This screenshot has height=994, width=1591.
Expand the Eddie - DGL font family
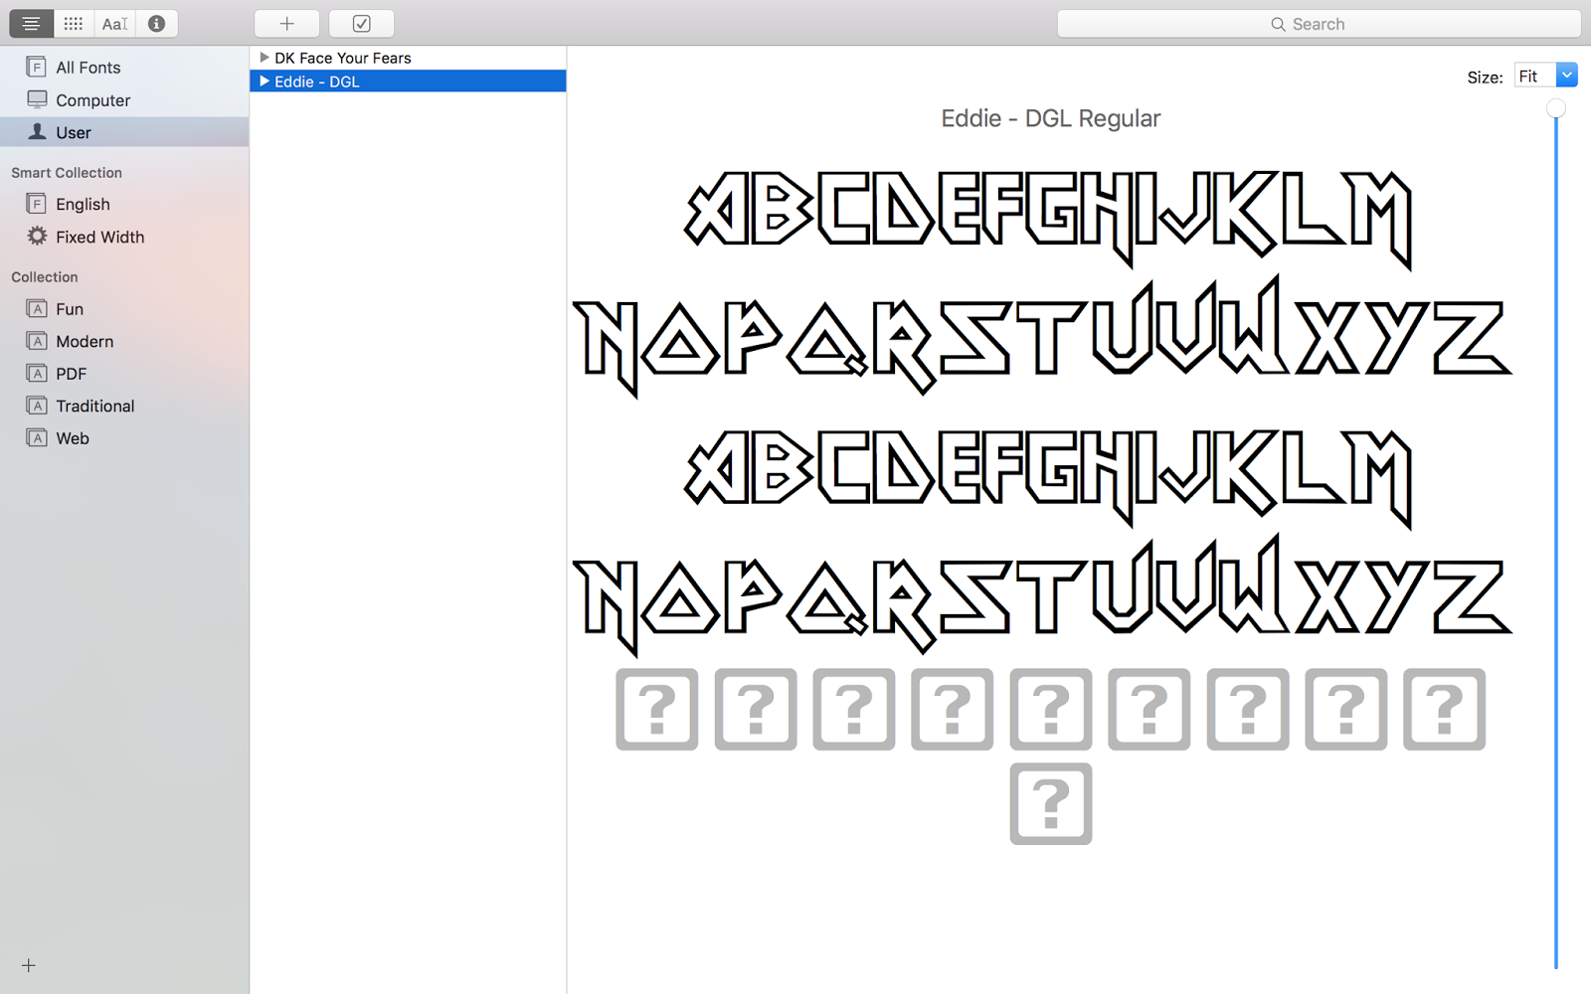[x=265, y=82]
